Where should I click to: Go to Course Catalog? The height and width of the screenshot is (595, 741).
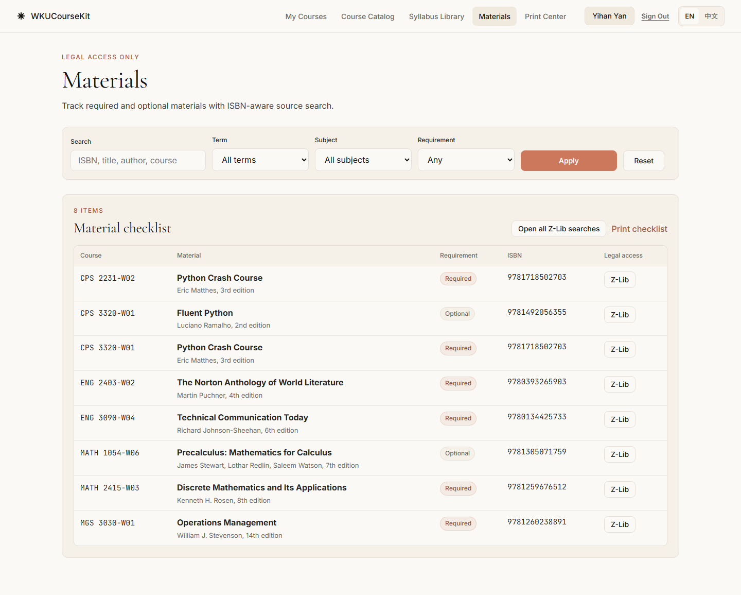[x=367, y=16]
